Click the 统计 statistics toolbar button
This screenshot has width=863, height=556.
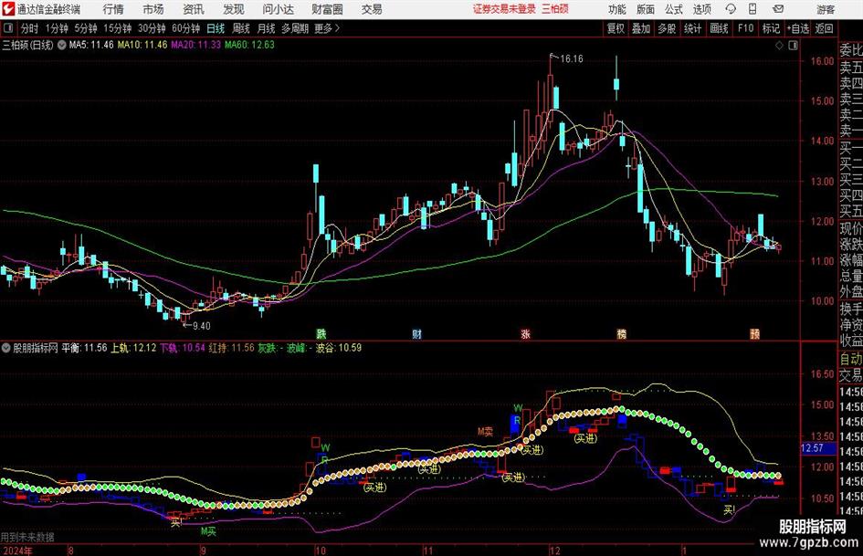[692, 28]
